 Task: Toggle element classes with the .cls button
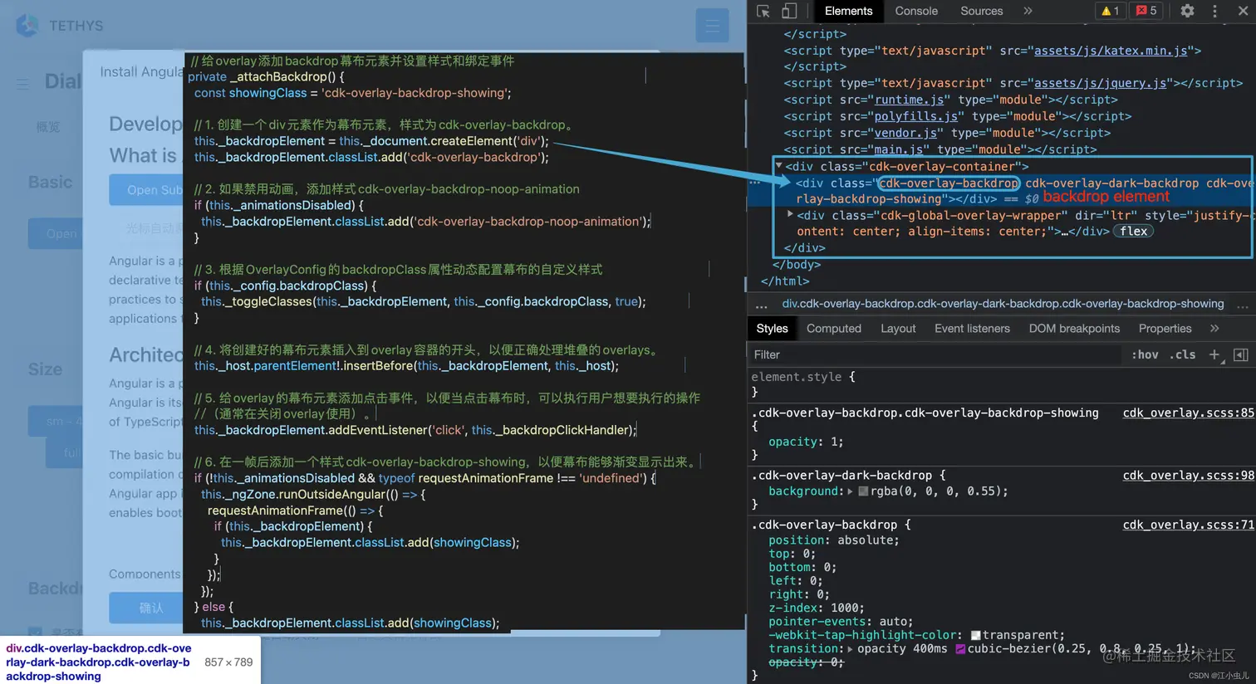click(1184, 354)
